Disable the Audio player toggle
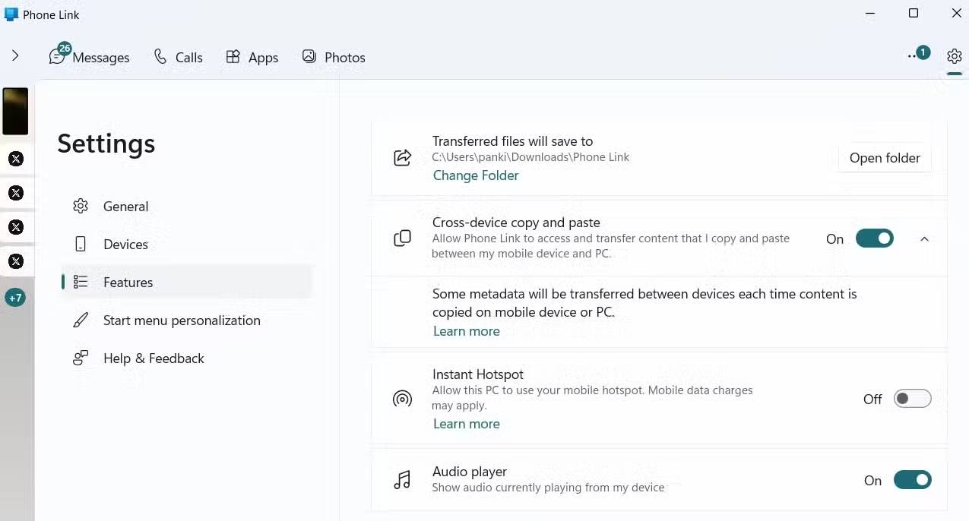This screenshot has height=521, width=969. [x=912, y=480]
